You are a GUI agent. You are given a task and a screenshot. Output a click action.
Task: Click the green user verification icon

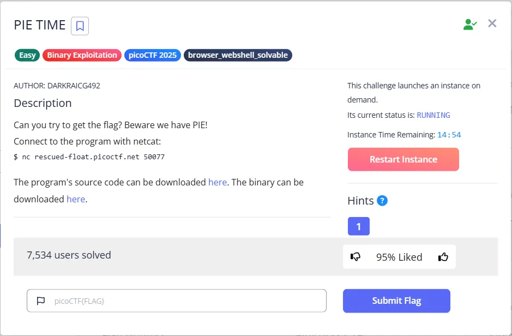(469, 23)
